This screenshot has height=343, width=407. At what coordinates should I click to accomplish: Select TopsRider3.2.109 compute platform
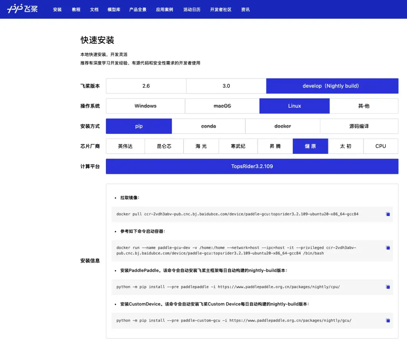(x=252, y=167)
